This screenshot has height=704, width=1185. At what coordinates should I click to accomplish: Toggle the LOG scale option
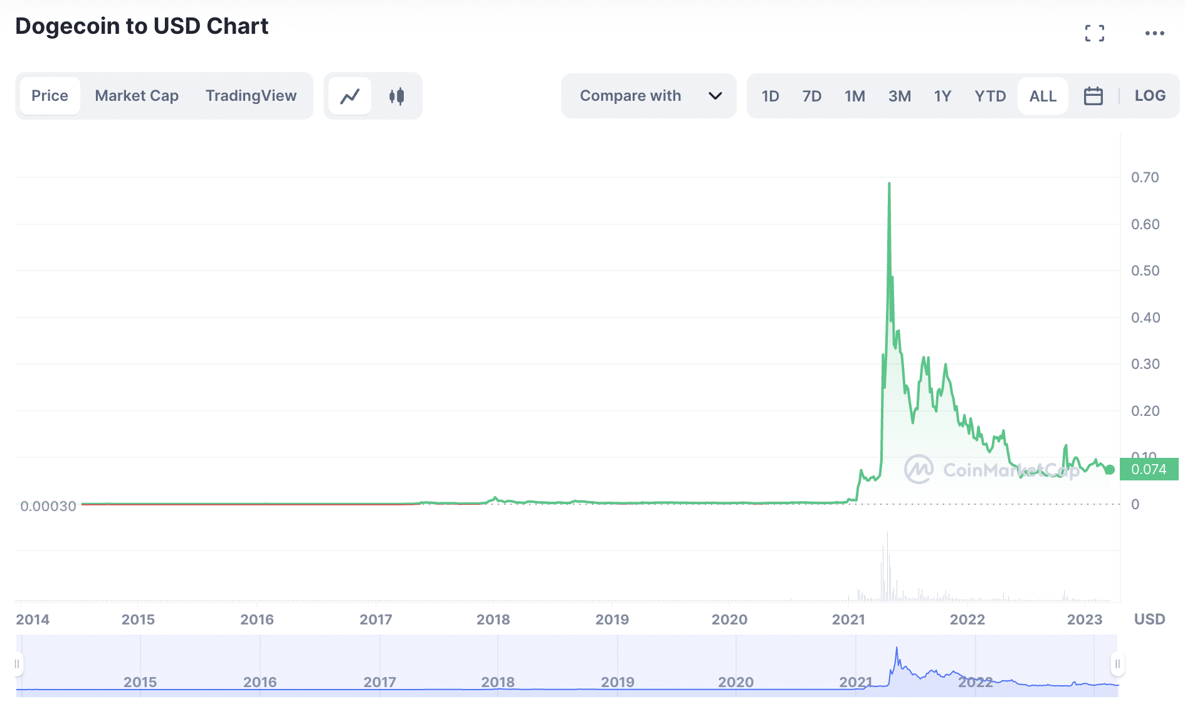(1151, 96)
